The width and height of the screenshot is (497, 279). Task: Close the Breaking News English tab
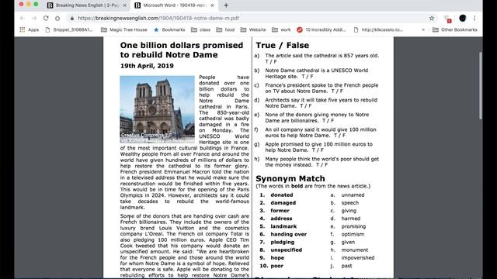[124, 5]
